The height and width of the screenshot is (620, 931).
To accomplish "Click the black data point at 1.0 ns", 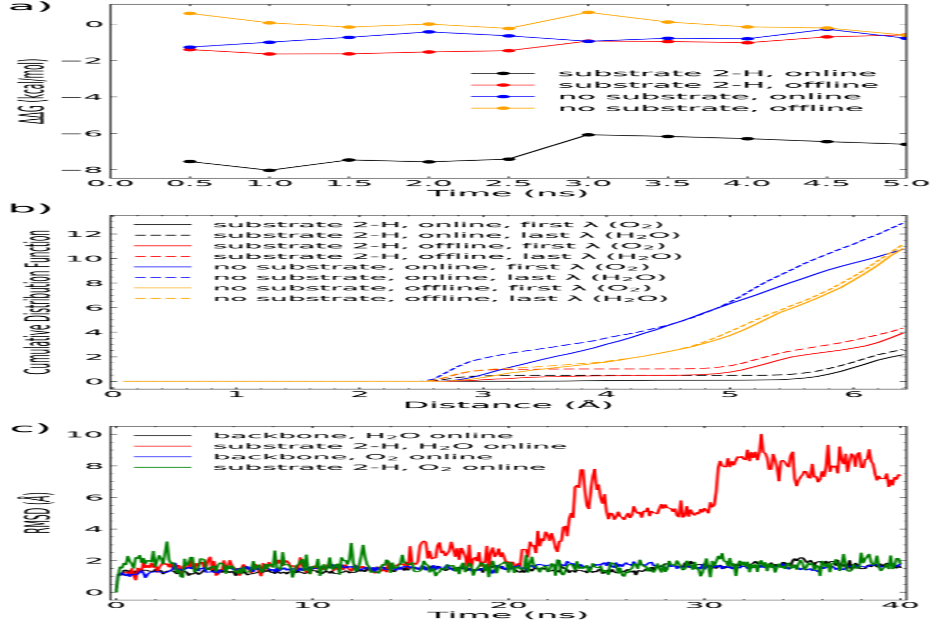I will pyautogui.click(x=269, y=170).
